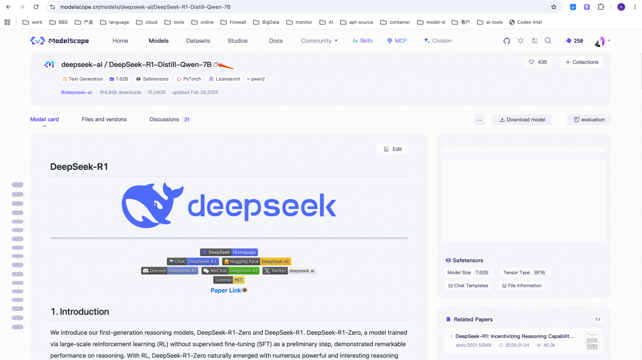642x360 pixels.
Task: View site information icon in address bar
Action: tap(52, 7)
